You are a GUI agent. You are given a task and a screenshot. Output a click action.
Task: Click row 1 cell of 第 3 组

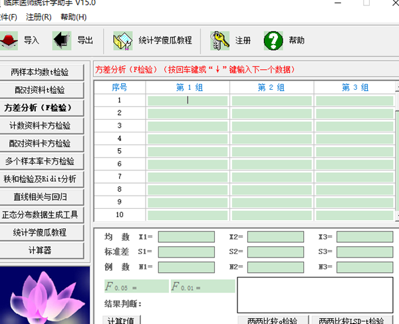[354, 100]
